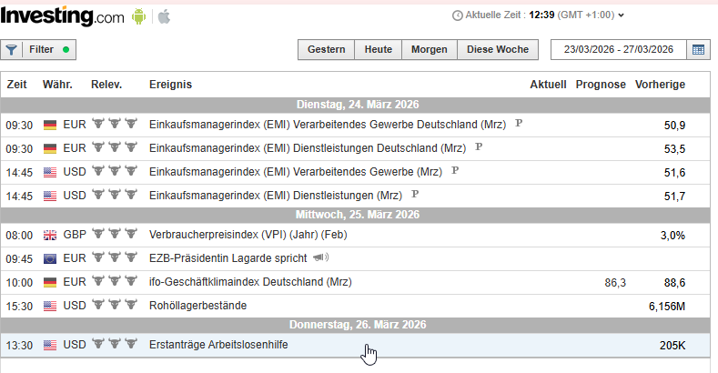
Task: Open Einkaufsmanagerindex (EMI) Verarbeitendes Gewerbe (Mrz) USD event
Action: (x=296, y=172)
